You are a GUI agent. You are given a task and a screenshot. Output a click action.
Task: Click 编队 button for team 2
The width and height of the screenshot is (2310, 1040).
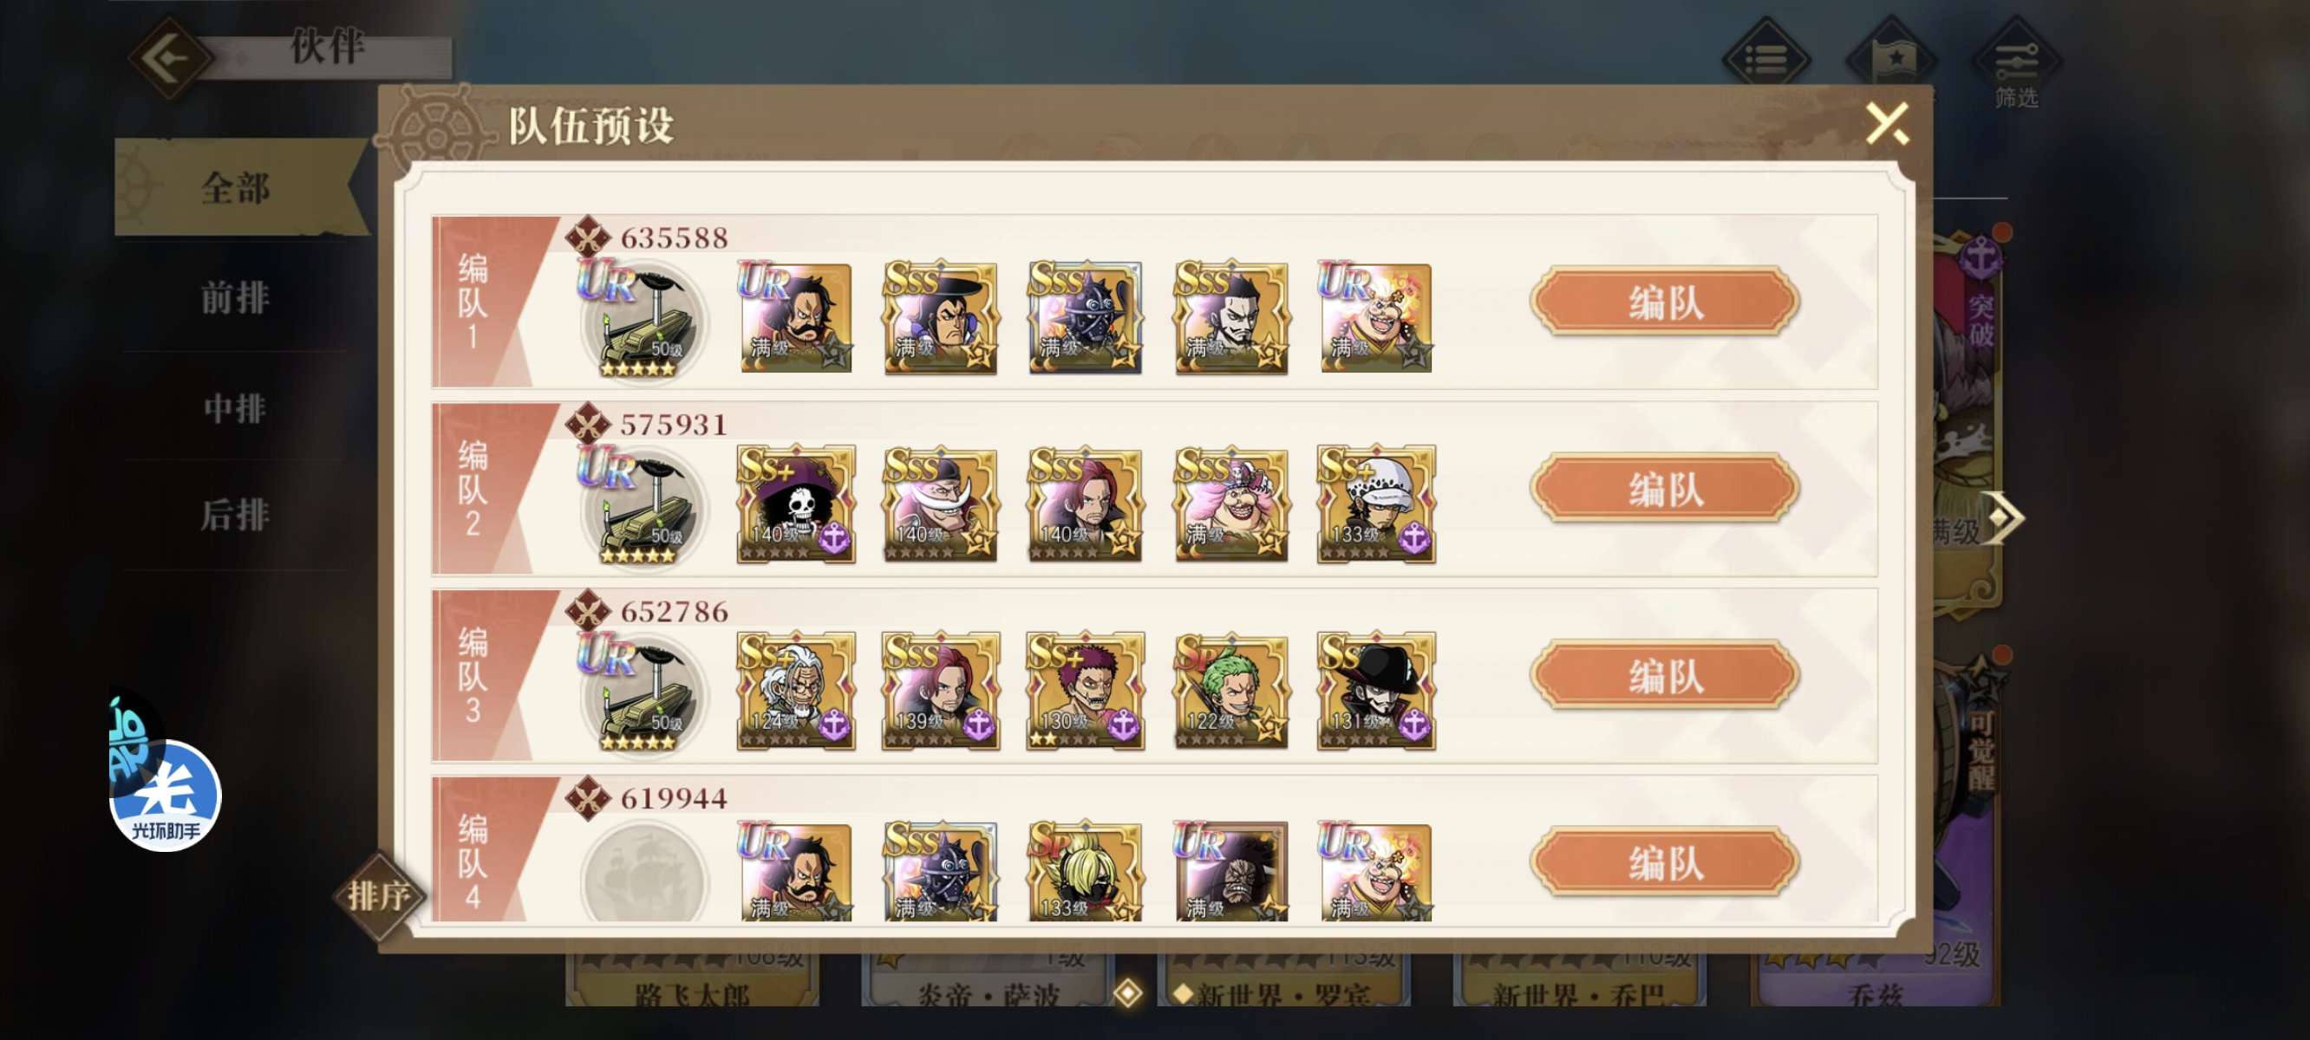click(x=1664, y=489)
